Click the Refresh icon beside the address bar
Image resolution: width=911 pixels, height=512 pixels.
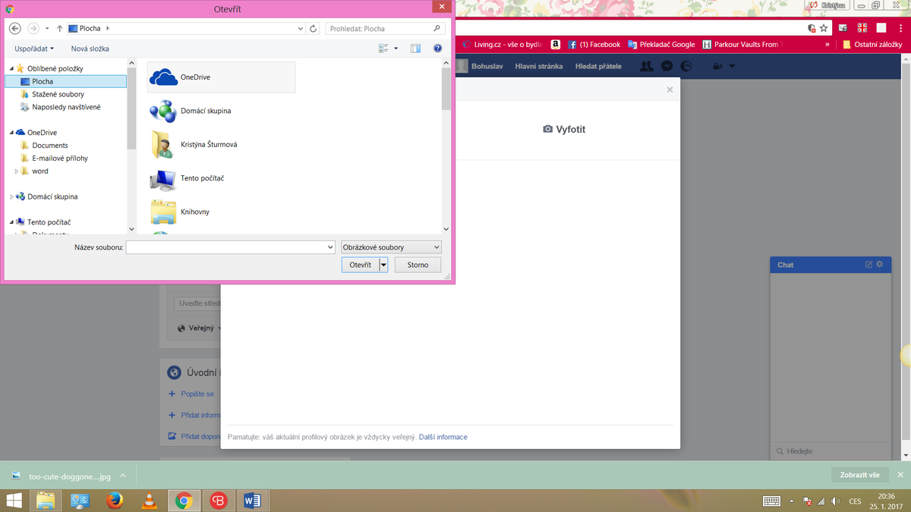(314, 29)
